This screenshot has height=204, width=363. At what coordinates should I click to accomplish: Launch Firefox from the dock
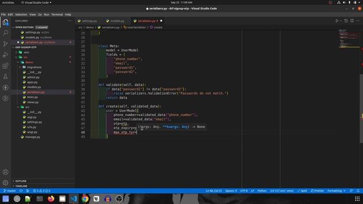(x=51, y=199)
